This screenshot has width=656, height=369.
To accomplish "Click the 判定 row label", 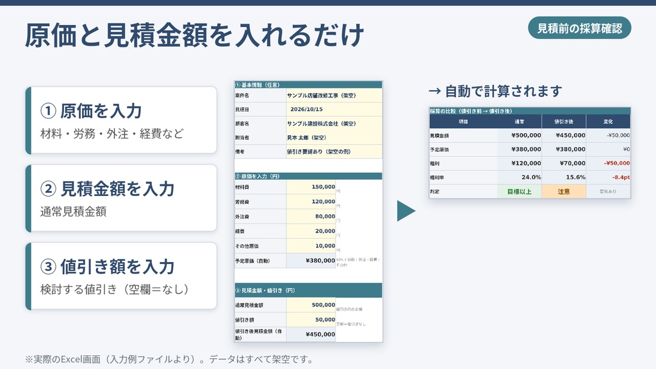I will point(435,192).
